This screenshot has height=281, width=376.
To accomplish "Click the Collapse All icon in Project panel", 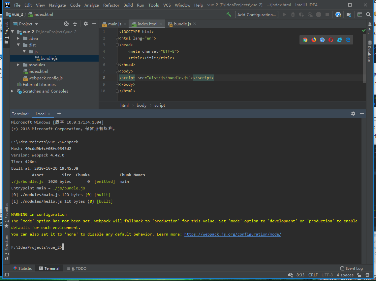I will tap(75, 24).
